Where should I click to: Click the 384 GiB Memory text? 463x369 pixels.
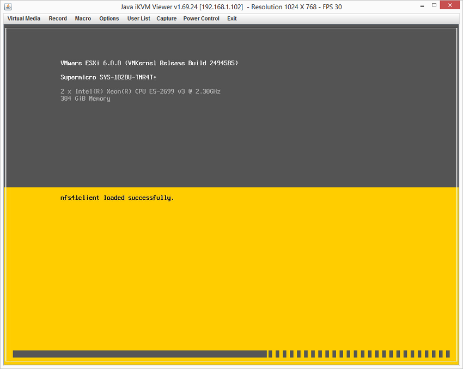coord(86,99)
